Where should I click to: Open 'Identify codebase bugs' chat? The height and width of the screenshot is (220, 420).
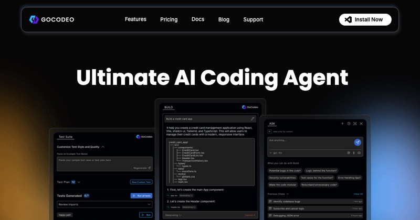tap(316, 201)
